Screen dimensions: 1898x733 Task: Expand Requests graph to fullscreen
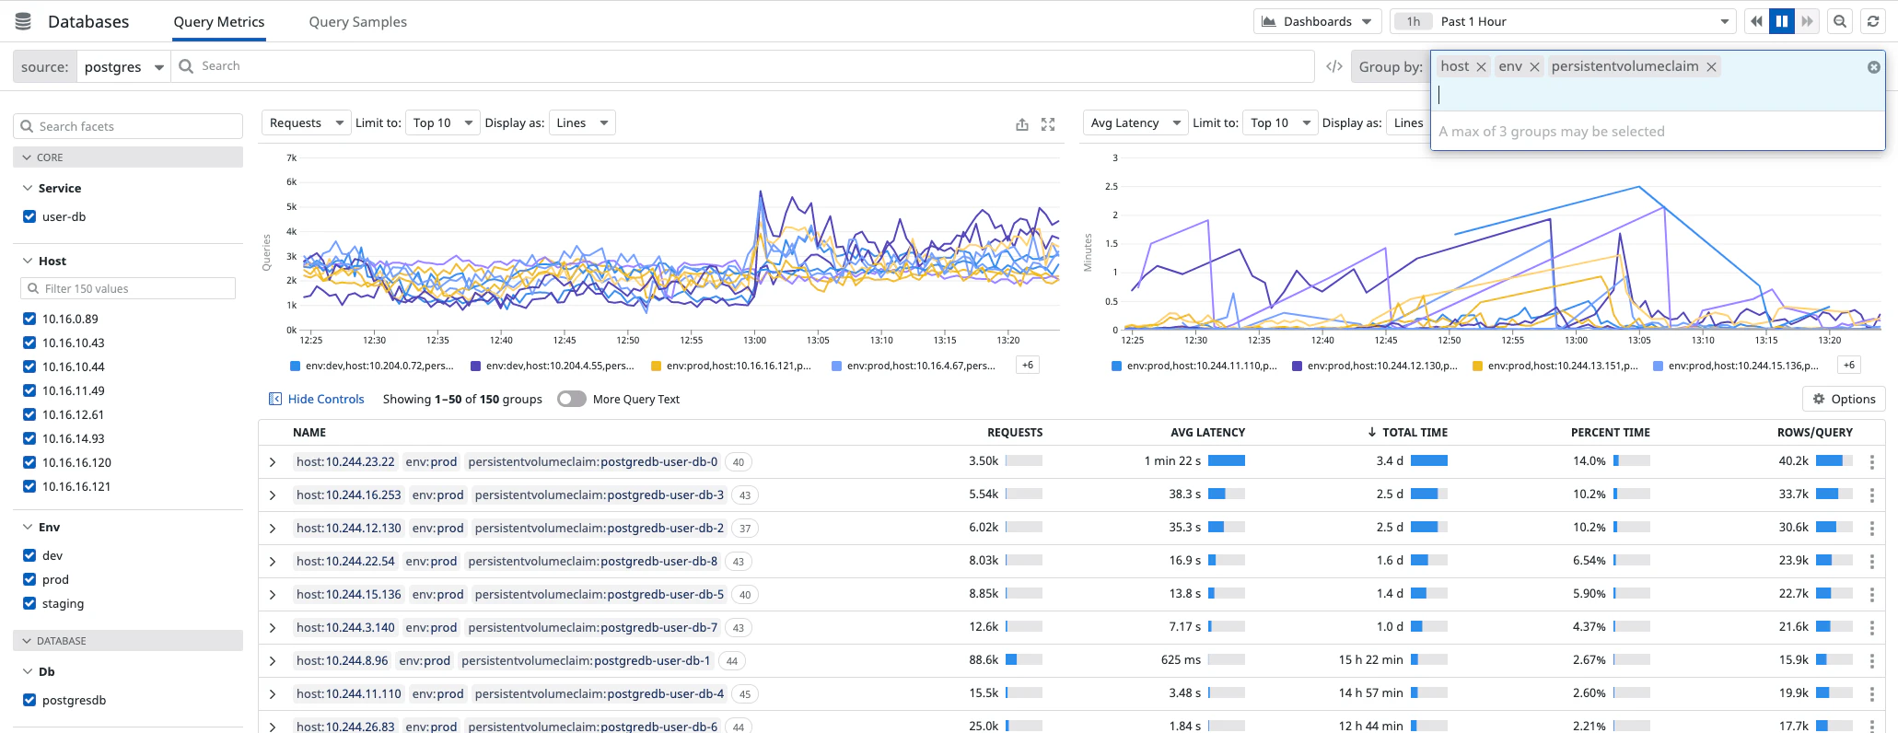pos(1048,124)
